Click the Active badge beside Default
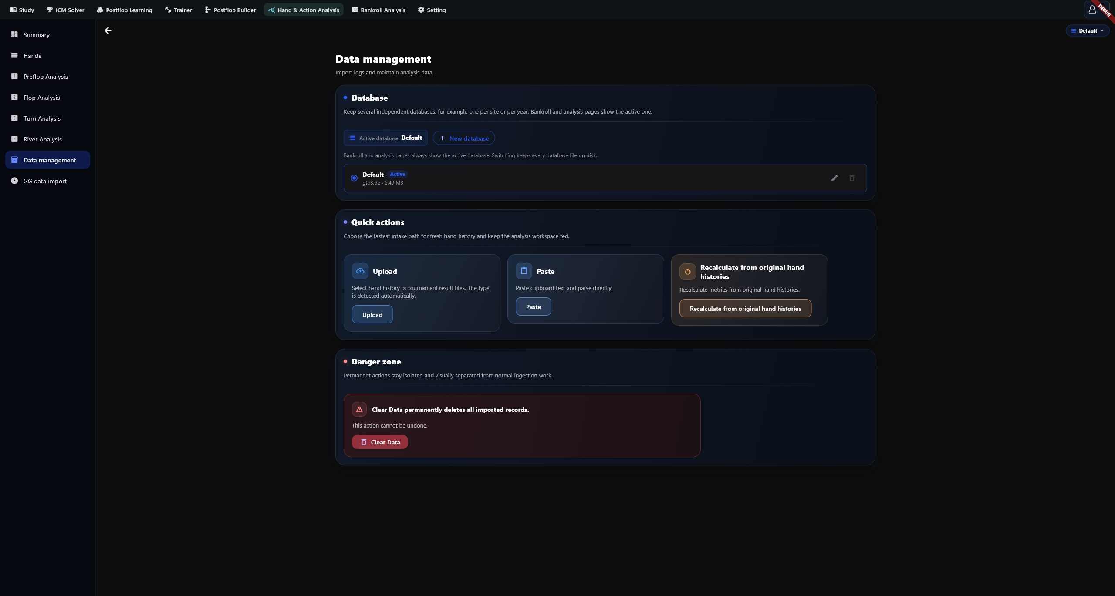Viewport: 1115px width, 596px height. click(398, 174)
